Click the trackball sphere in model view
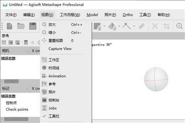The image size is (185, 123). click(x=156, y=79)
